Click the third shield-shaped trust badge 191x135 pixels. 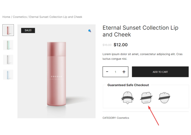click(164, 98)
